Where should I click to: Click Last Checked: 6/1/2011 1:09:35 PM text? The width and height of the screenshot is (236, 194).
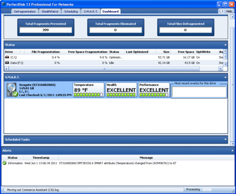(45, 95)
